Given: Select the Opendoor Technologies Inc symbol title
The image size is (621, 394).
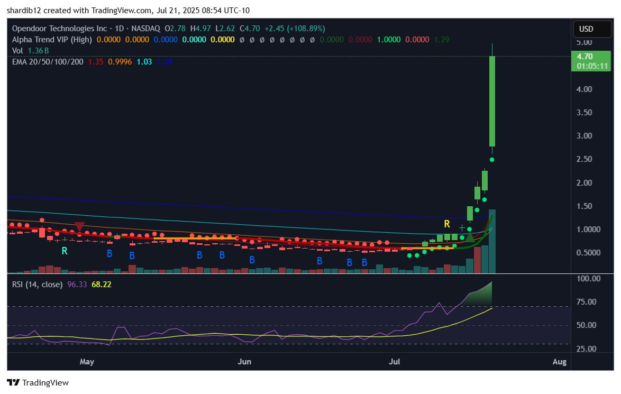Looking at the screenshot, I should tap(59, 29).
